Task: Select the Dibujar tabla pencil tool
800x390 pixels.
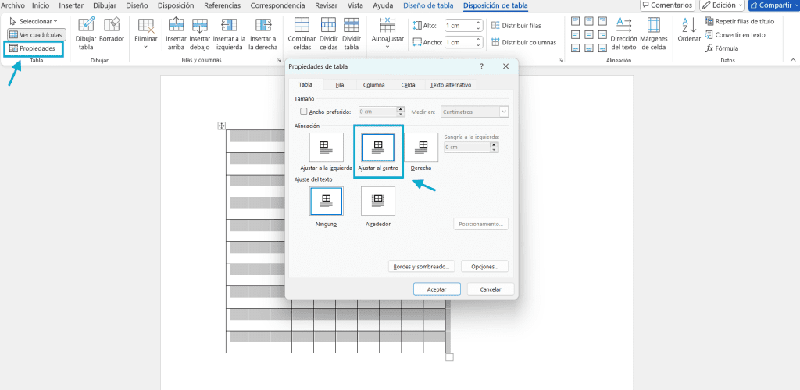Action: pos(86,34)
